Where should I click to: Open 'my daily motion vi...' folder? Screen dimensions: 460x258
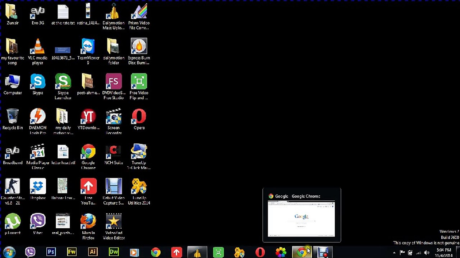63,122
